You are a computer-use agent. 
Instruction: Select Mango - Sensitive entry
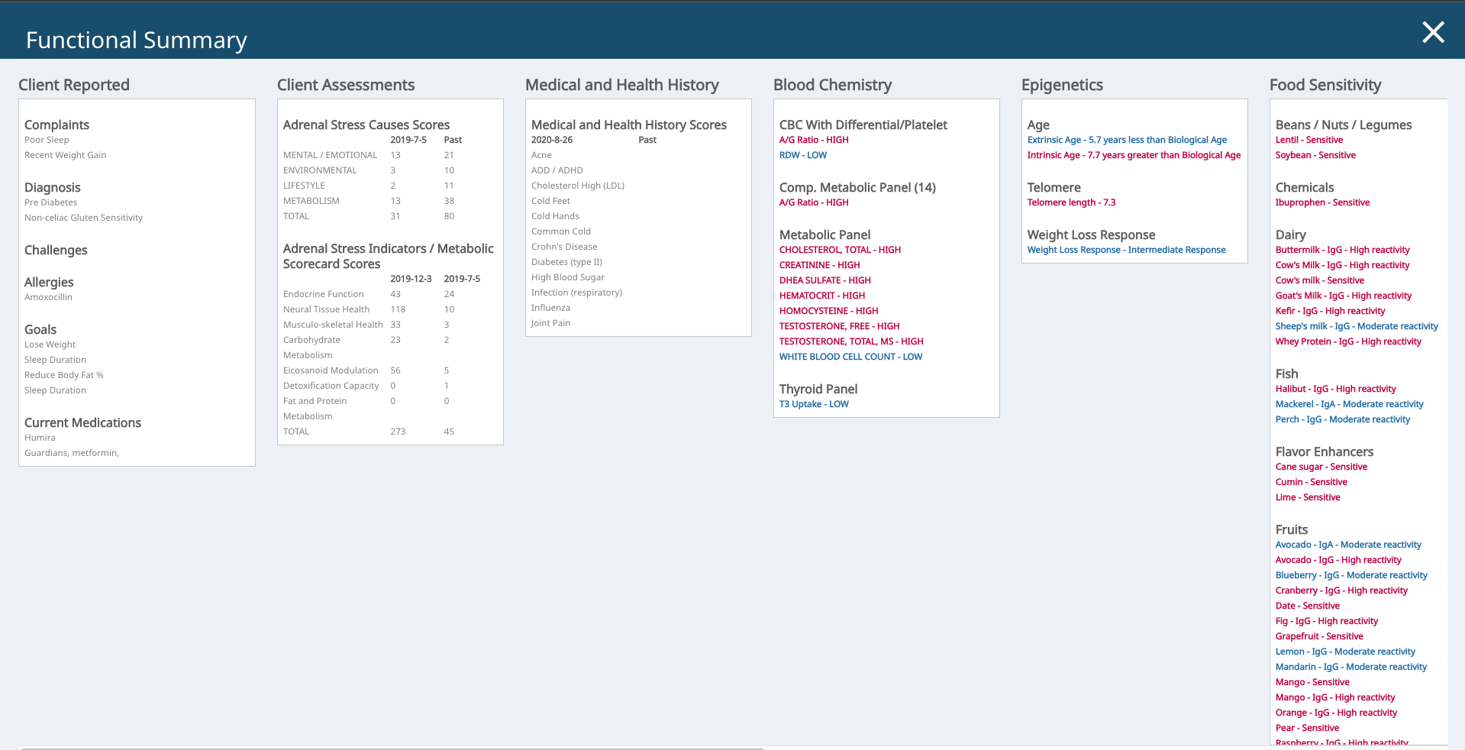1312,682
